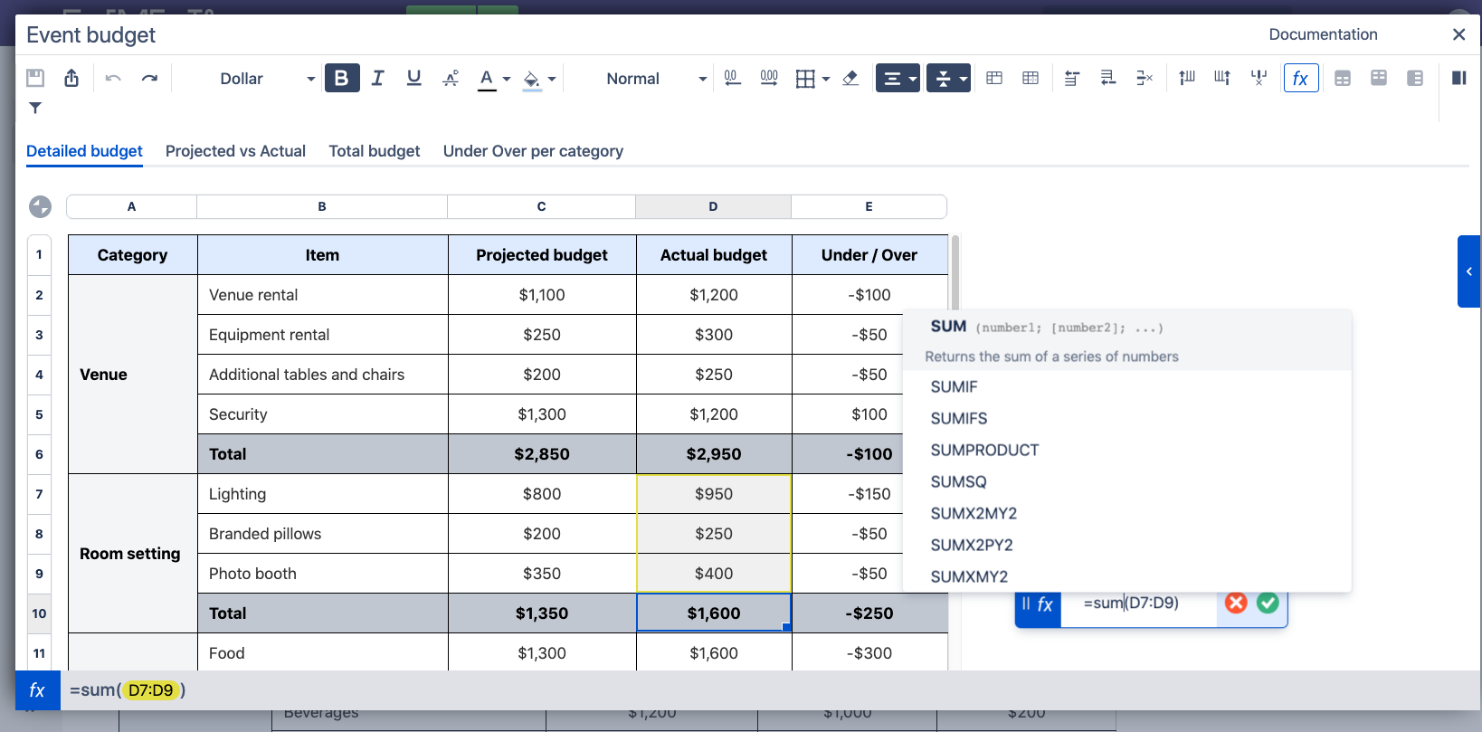Select the SUMIF function suggestion
Viewport: 1482px width, 732px height.
(1126, 386)
